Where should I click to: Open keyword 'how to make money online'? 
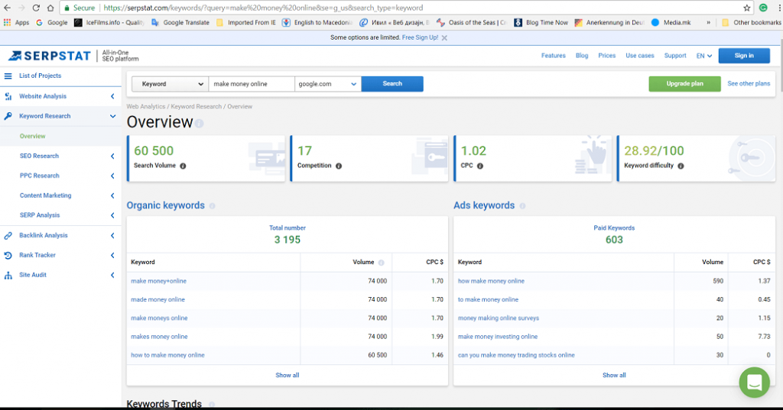coord(167,355)
